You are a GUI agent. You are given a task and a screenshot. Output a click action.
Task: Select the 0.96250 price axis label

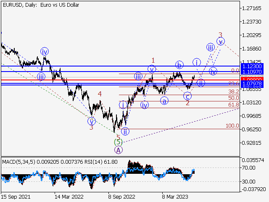click(251, 129)
